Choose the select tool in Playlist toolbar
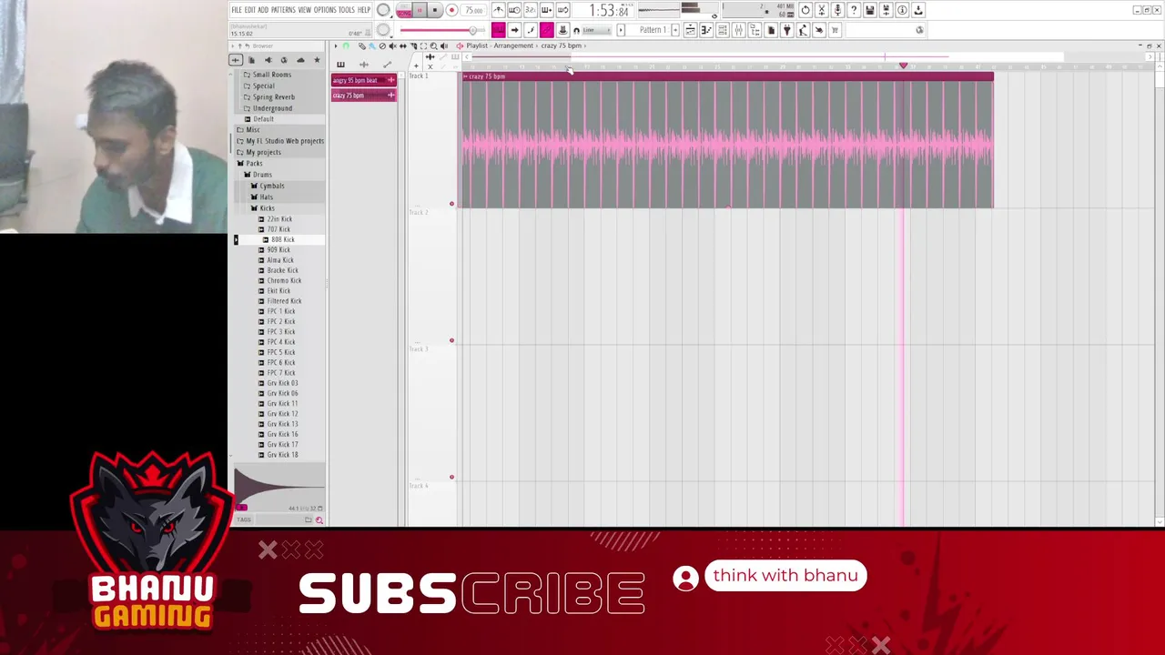The height and width of the screenshot is (655, 1165). point(423,45)
